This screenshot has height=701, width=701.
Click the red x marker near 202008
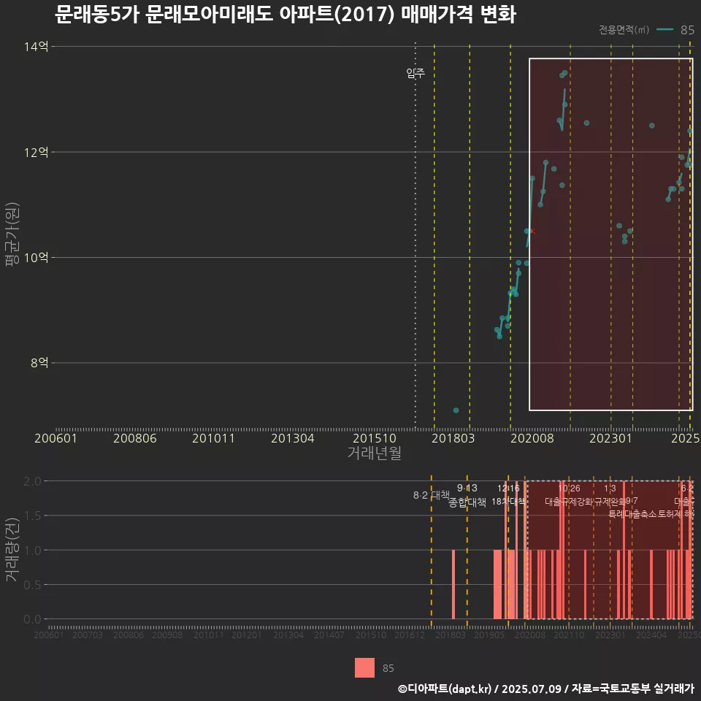point(532,231)
